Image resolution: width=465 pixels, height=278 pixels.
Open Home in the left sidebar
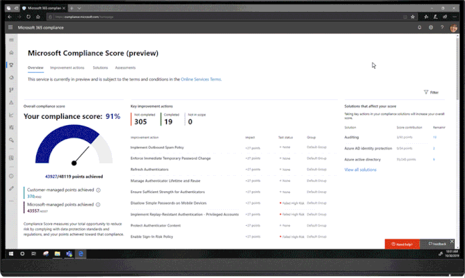(x=11, y=52)
